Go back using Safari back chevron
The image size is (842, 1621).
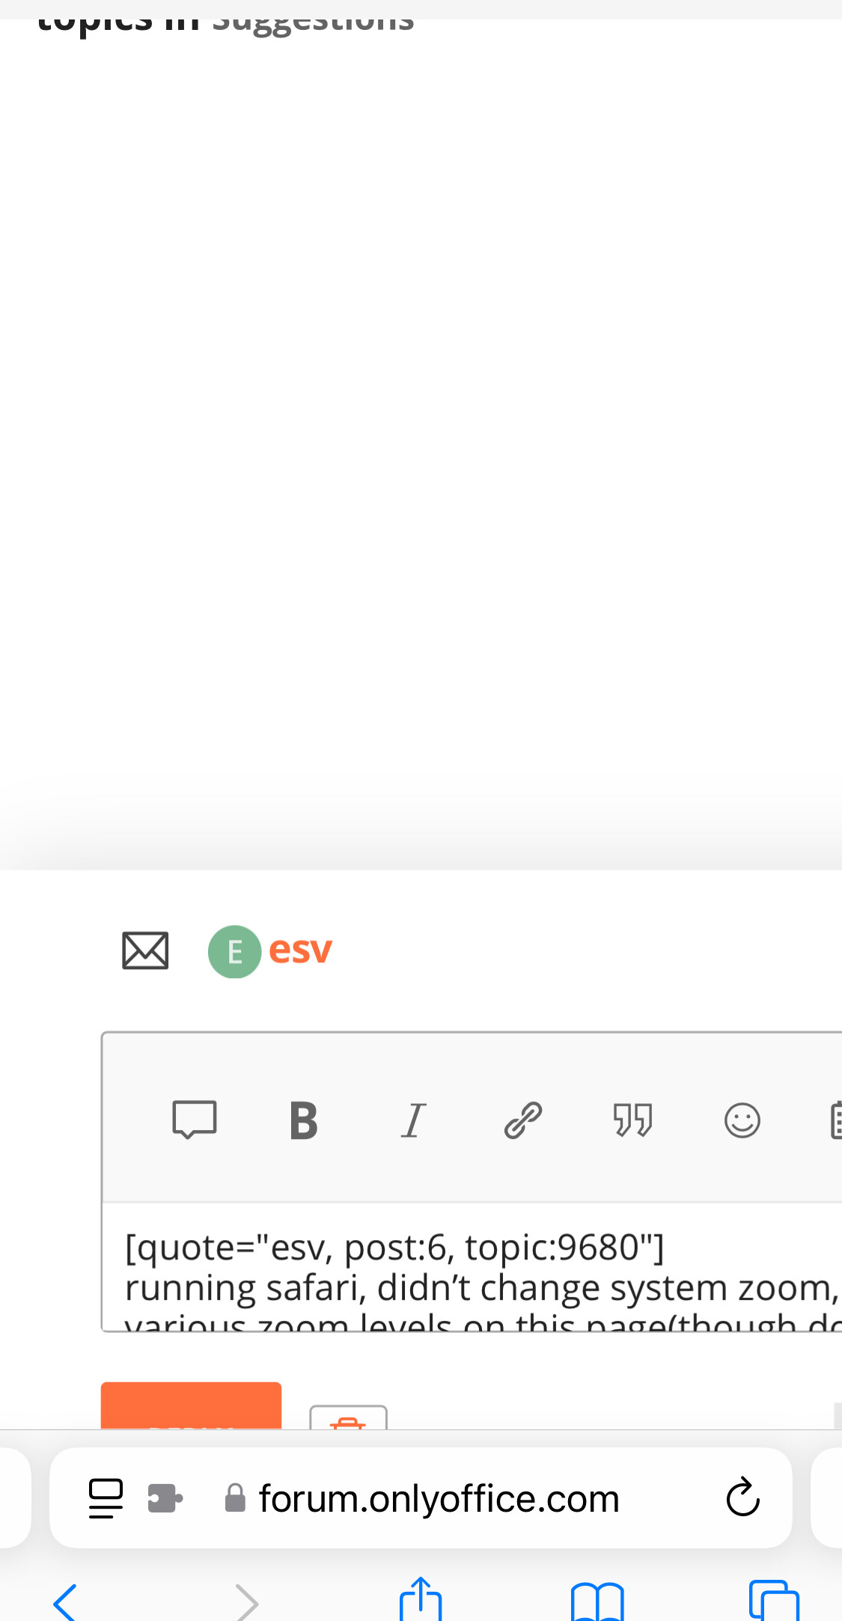[x=65, y=1602]
